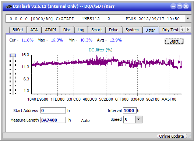This screenshot has height=141, width=194.
Task: Open the drive selection dropdown arrow
Action: click(x=188, y=19)
